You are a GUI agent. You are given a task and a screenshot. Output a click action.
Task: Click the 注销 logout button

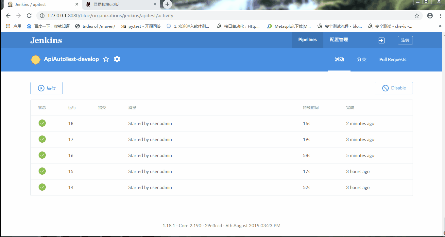(405, 40)
